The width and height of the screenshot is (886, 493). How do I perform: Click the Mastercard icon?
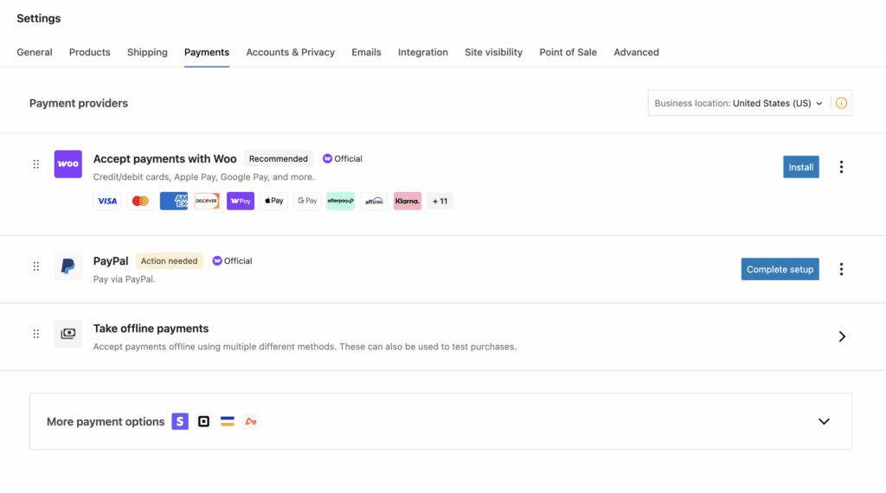click(140, 201)
